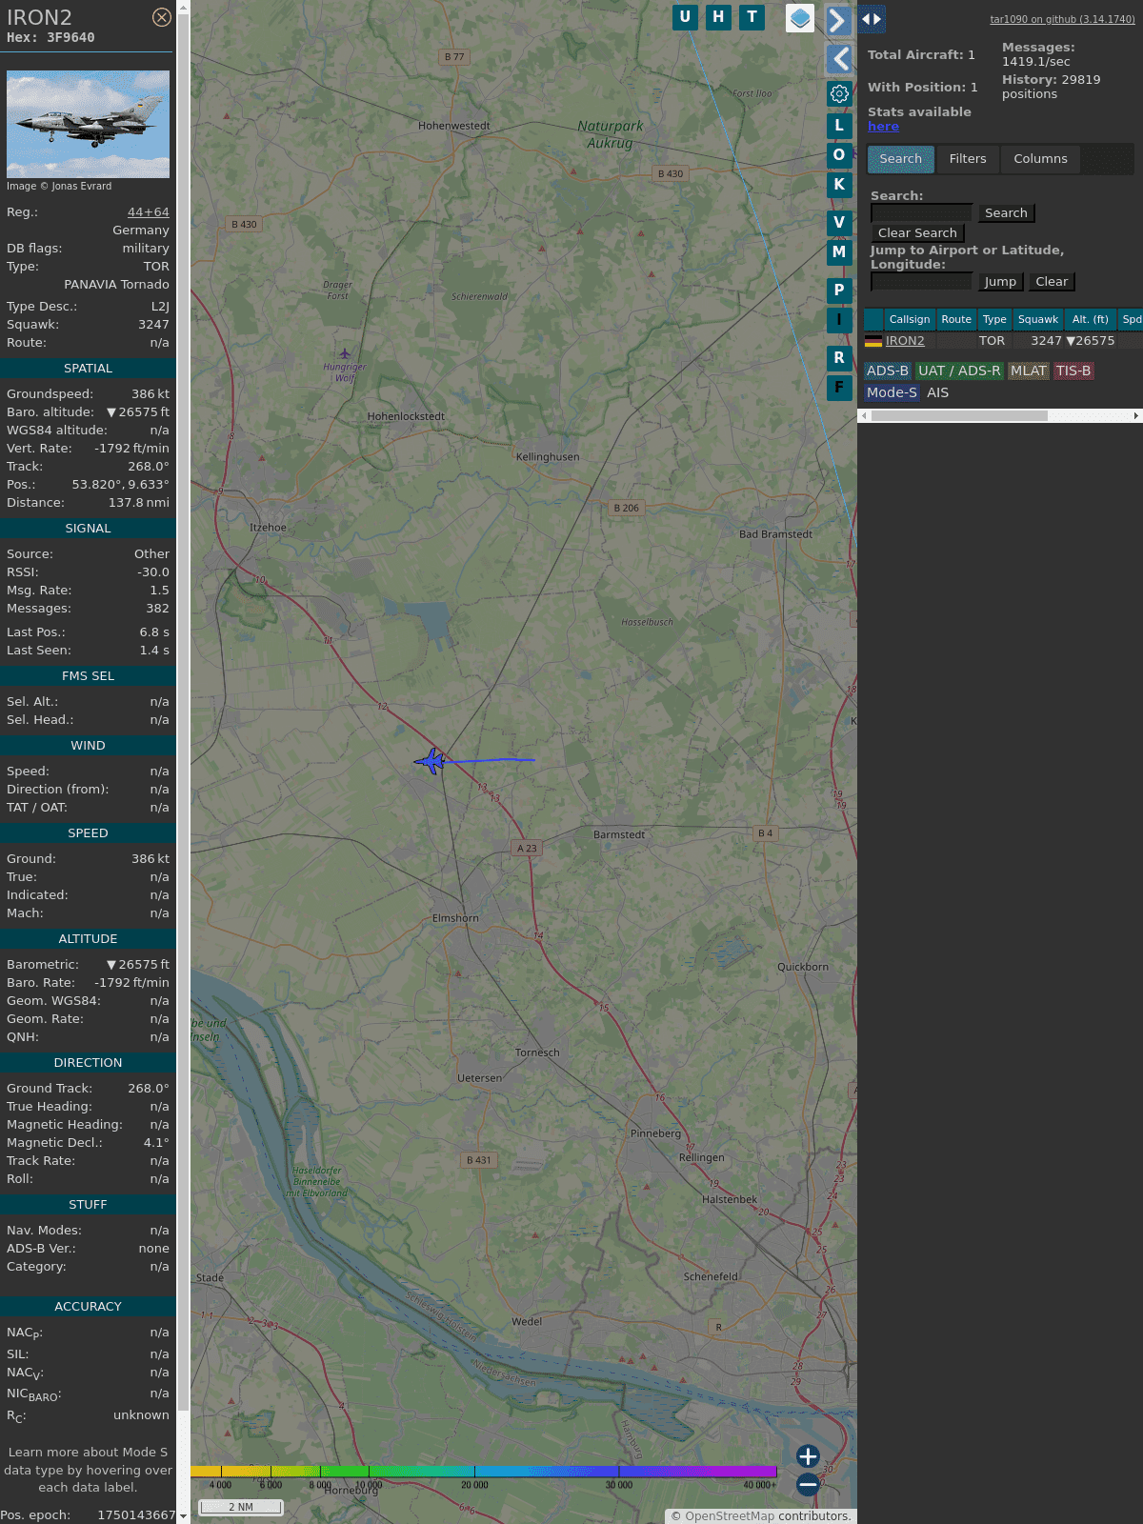1143x1524 pixels.
Task: Click the altitude color scale bar
Action: coord(484,1472)
